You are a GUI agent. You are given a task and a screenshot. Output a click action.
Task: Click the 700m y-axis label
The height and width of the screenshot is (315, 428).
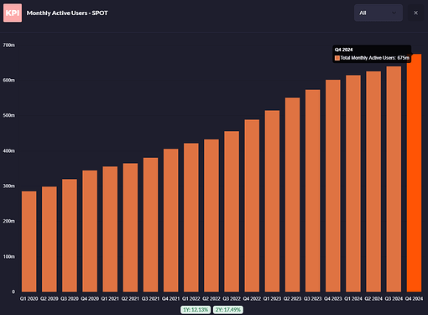click(x=9, y=45)
